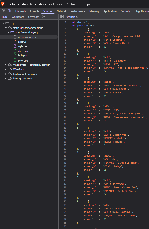The width and height of the screenshot is (149, 229).
Task: Toggle the device toolbar icon
Action: point(9,11)
